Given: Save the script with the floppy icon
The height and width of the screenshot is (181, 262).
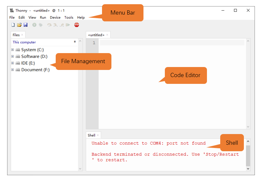Looking at the screenshot, I should tap(25, 25).
